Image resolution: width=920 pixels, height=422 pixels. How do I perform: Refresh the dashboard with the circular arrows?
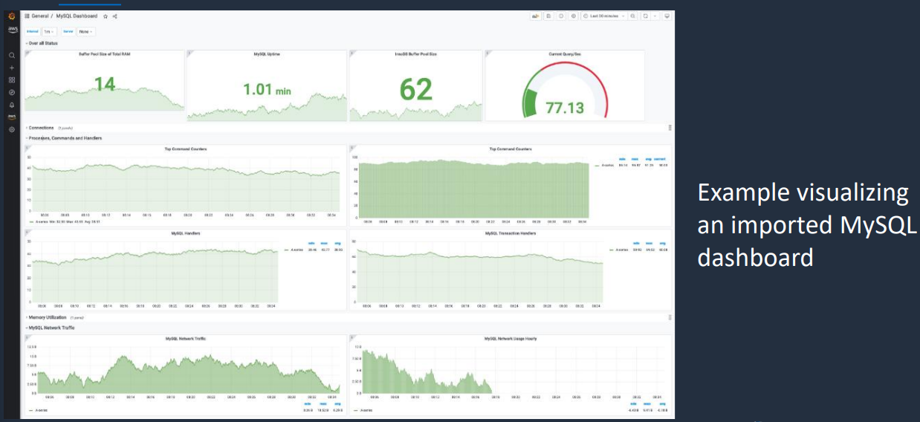[x=646, y=16]
